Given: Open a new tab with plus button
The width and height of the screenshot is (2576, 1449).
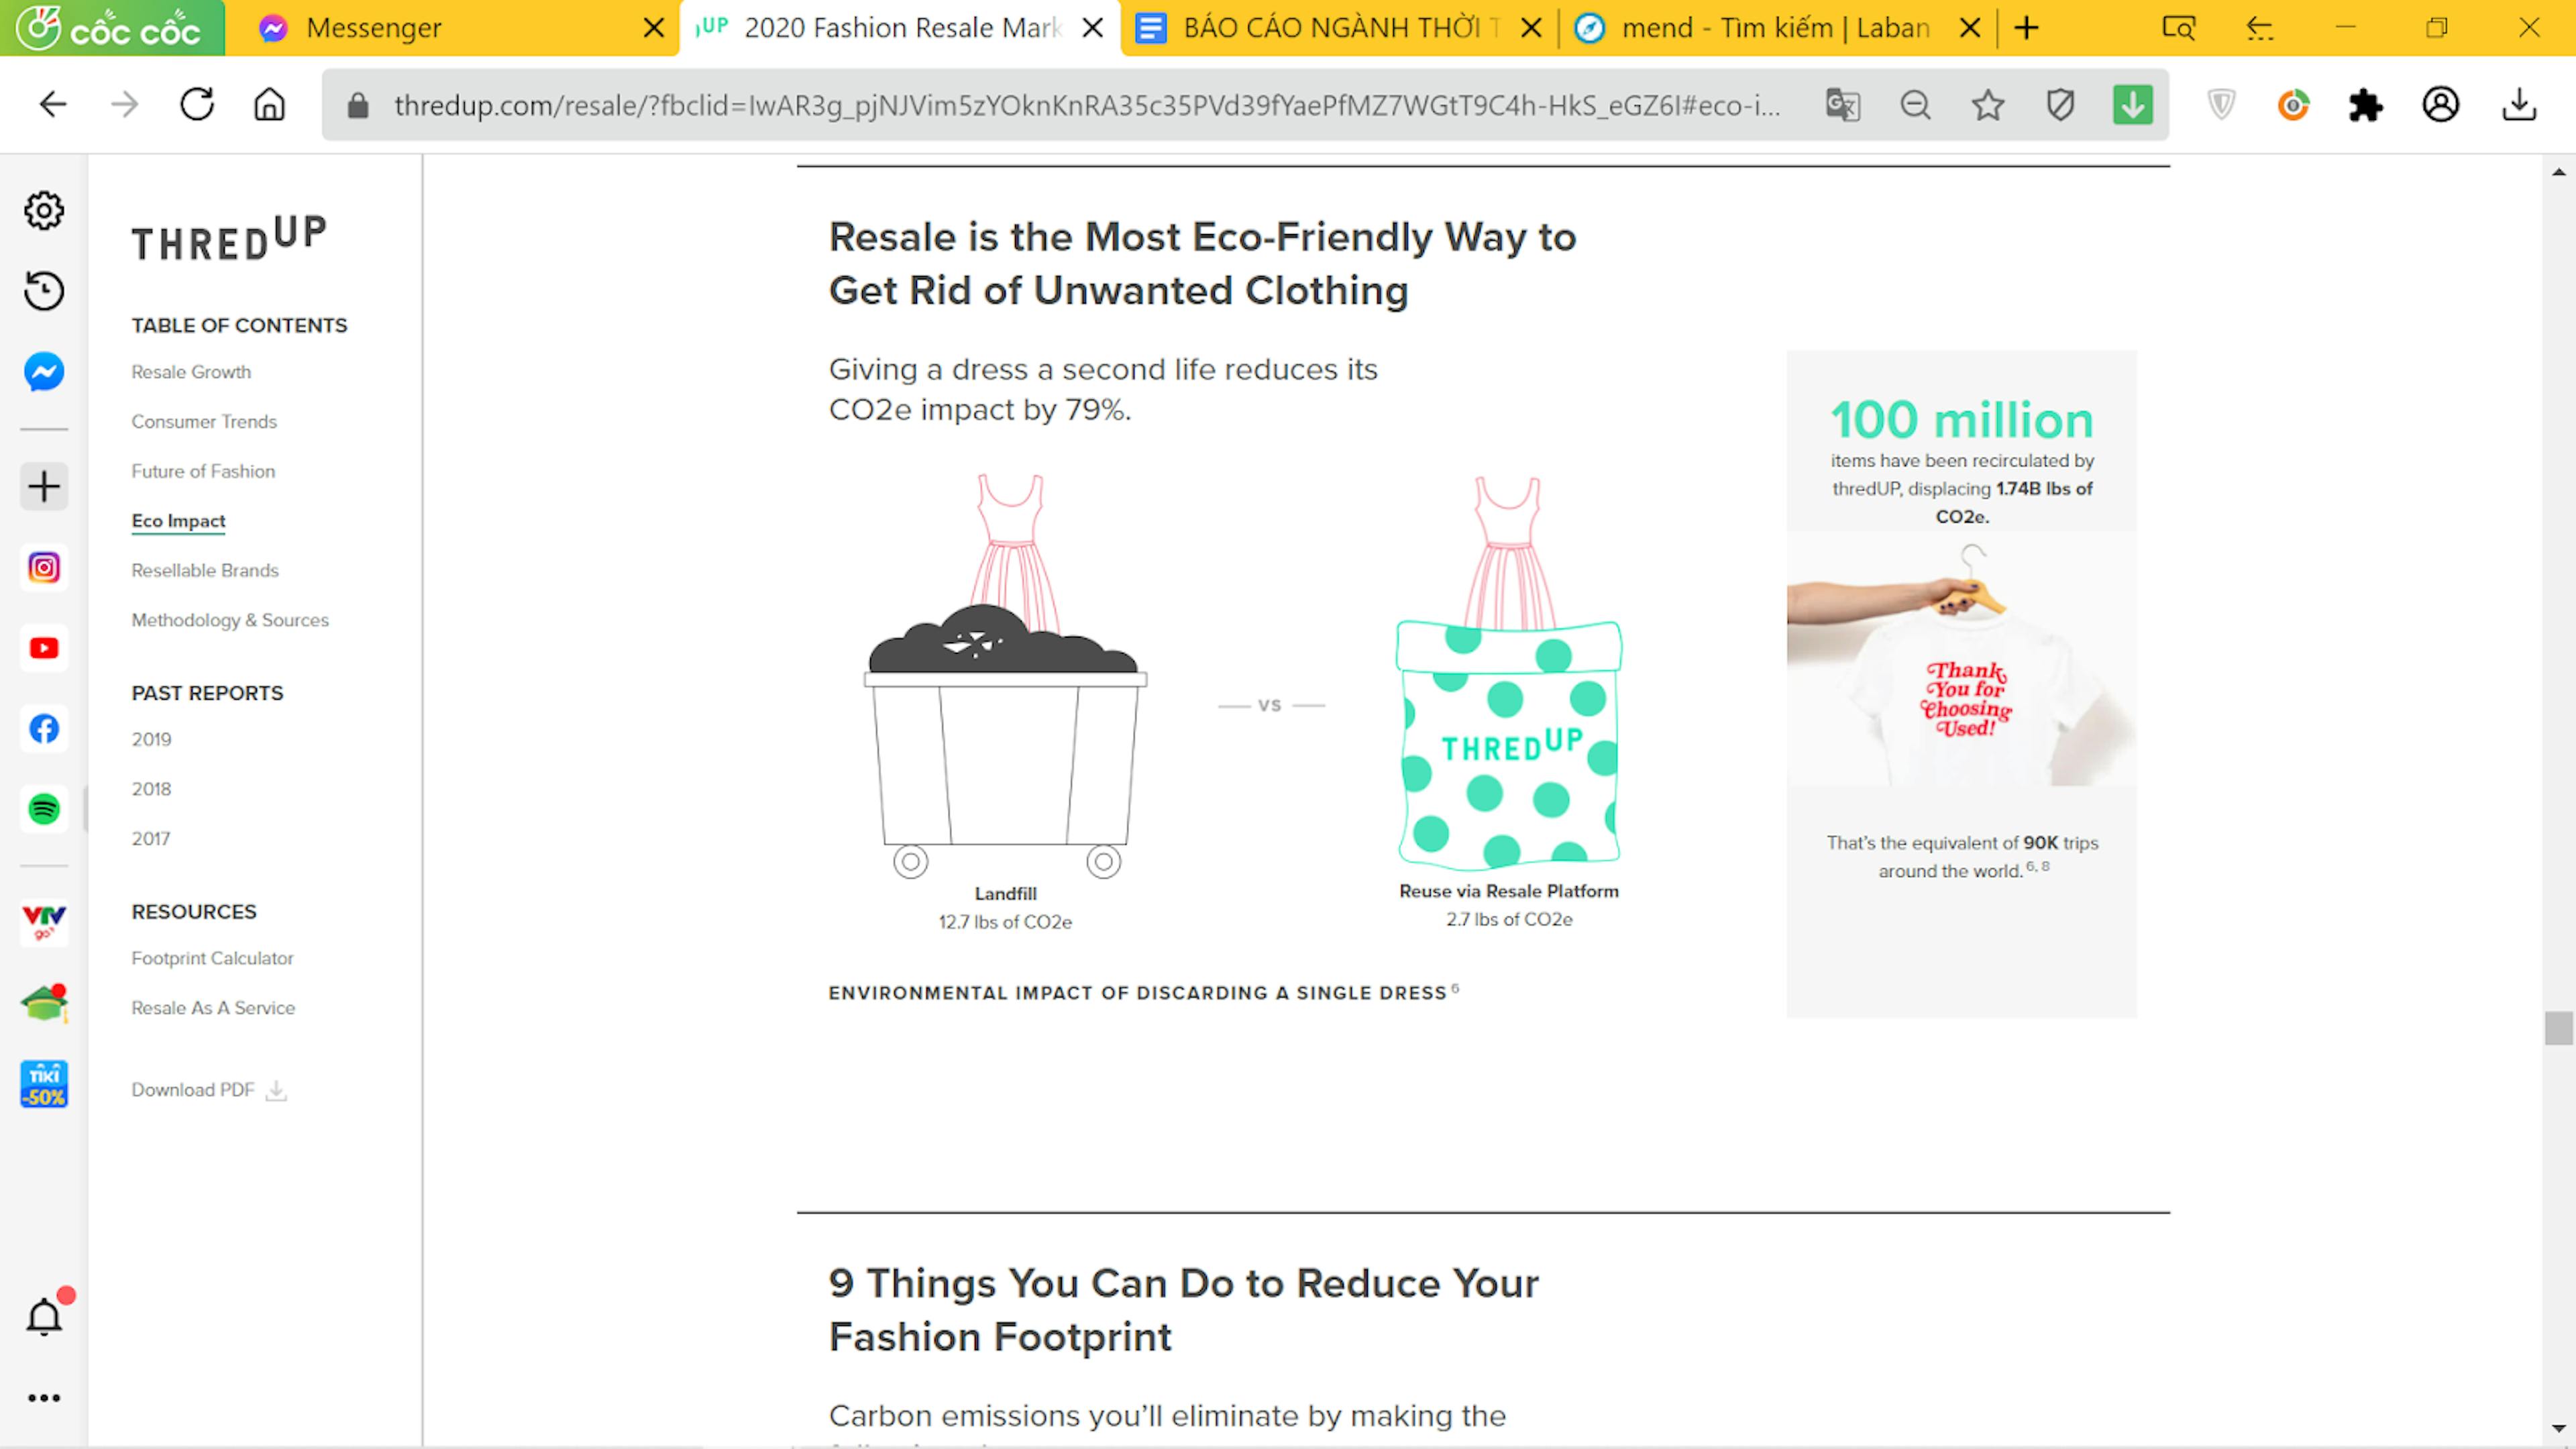Looking at the screenshot, I should [x=2026, y=28].
